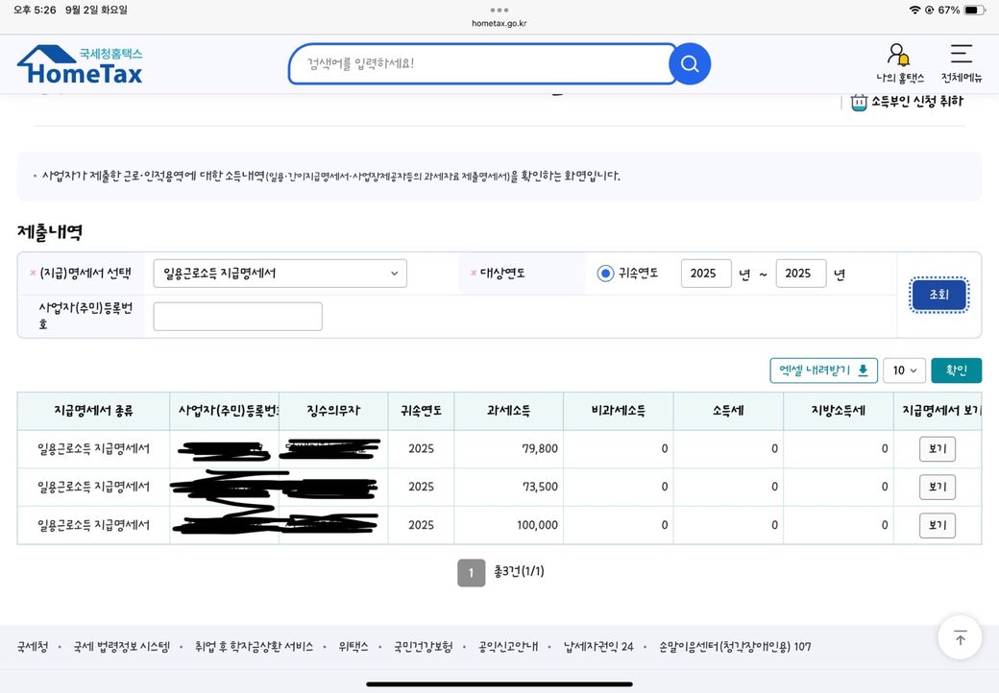Click the start year field 2025
The image size is (999, 693).
pyautogui.click(x=705, y=274)
